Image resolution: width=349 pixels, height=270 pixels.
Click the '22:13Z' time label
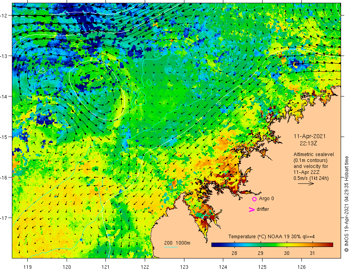point(308,143)
